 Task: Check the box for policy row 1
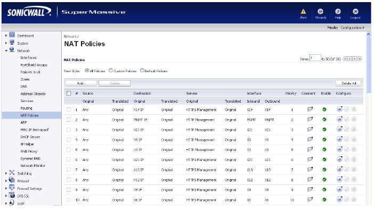[x=69, y=109]
